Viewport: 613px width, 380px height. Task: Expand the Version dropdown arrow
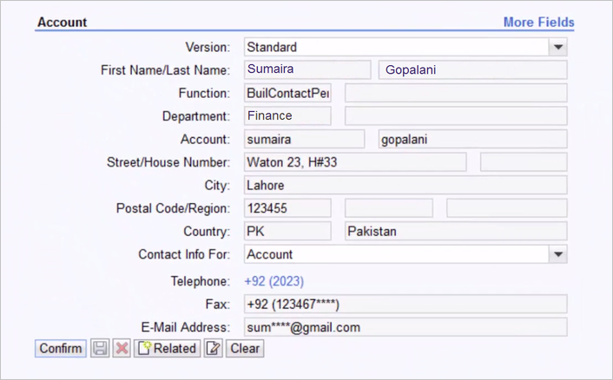[558, 47]
